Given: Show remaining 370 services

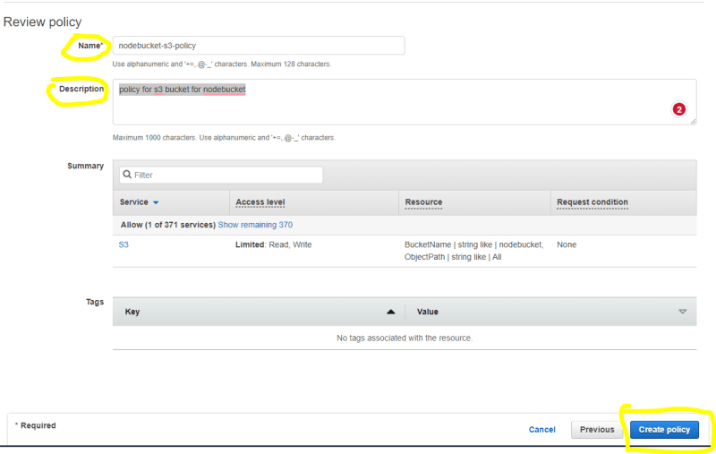Looking at the screenshot, I should (x=255, y=225).
